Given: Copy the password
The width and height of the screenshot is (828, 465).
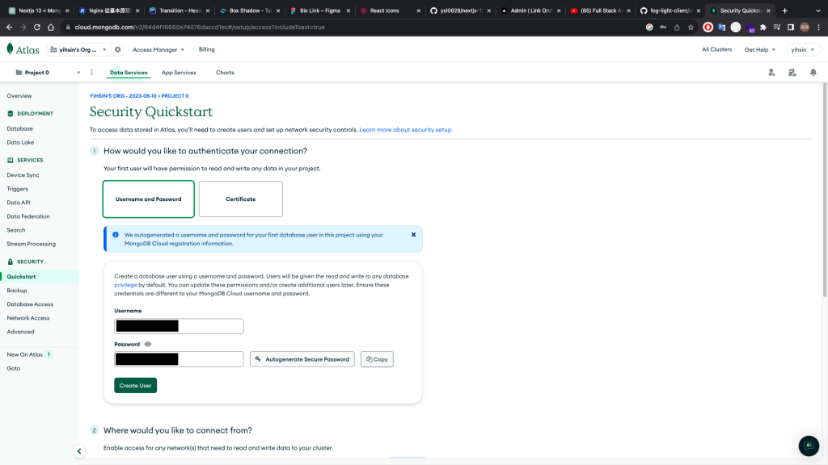Looking at the screenshot, I should [377, 359].
